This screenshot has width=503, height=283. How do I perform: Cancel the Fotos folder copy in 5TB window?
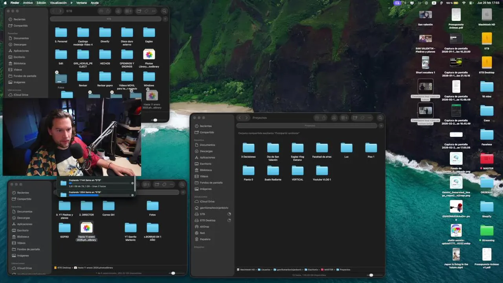(x=57, y=72)
